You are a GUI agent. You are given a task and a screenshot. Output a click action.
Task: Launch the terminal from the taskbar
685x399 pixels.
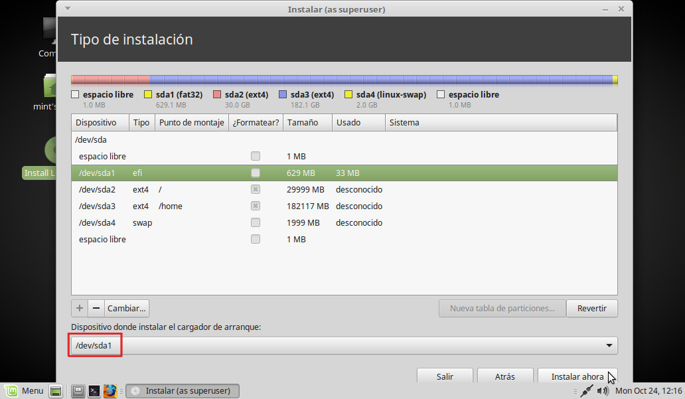click(x=94, y=391)
